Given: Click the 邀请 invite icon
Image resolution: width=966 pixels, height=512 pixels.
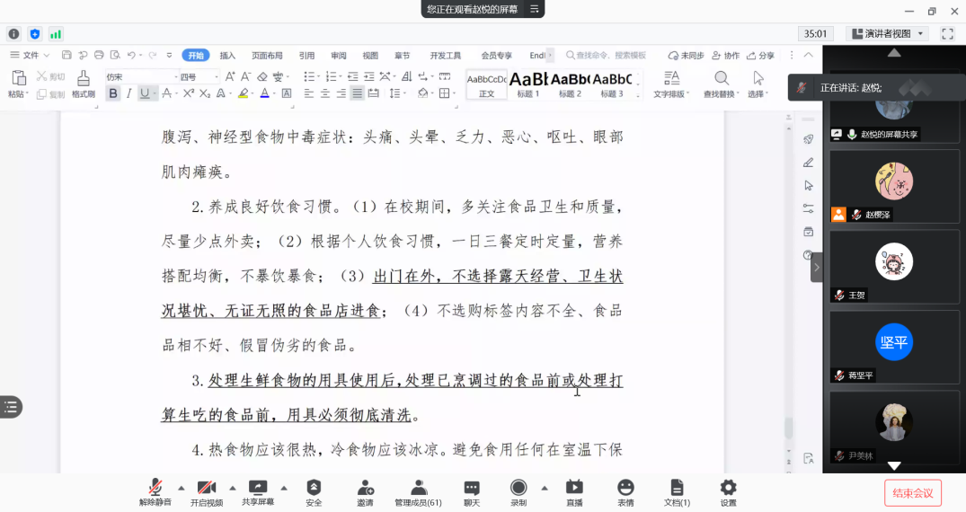Looking at the screenshot, I should point(365,492).
